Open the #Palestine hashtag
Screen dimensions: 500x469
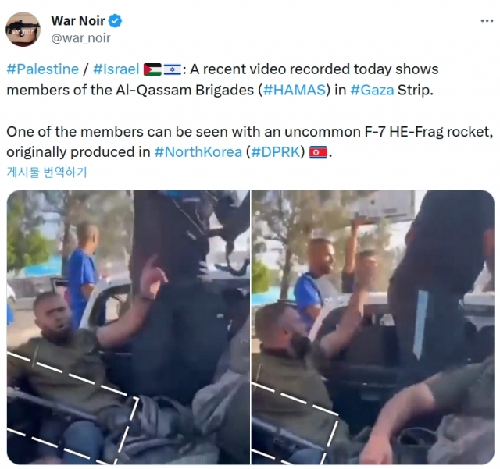coord(43,69)
